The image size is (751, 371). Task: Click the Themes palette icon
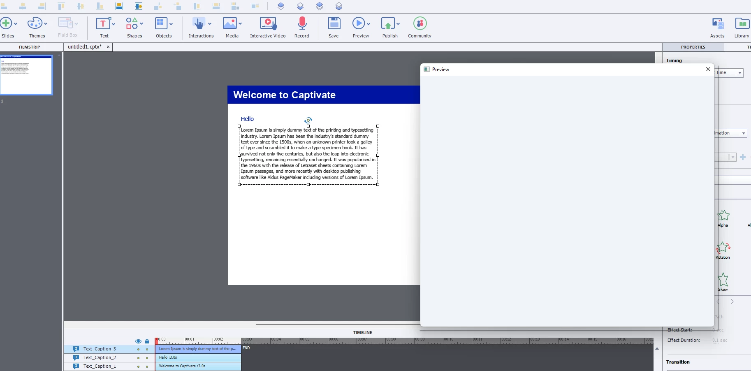[35, 23]
